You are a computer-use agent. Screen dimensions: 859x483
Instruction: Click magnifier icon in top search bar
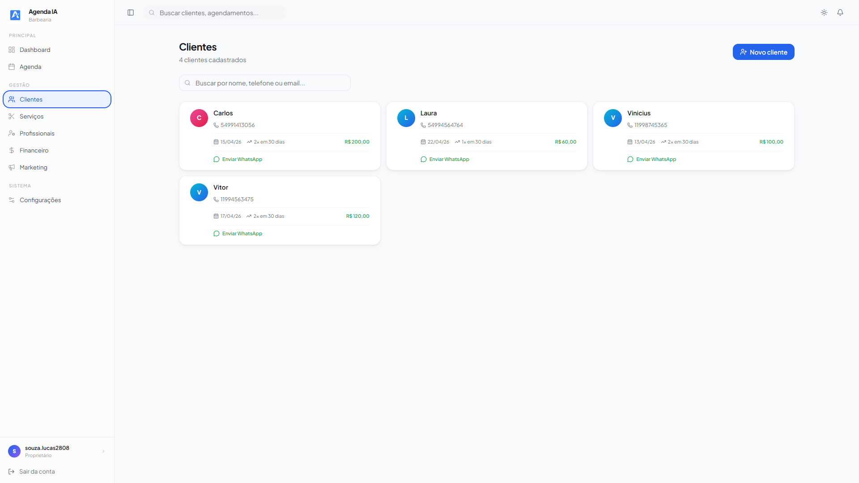(152, 13)
